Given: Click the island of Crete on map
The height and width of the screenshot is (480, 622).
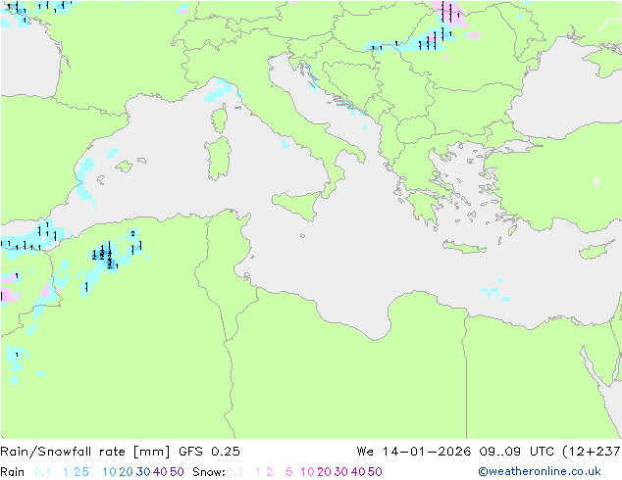Looking at the screenshot, I should coord(464,247).
